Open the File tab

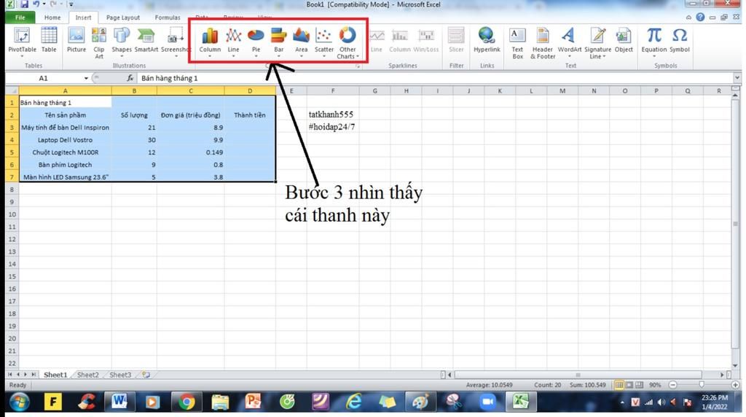tap(20, 17)
